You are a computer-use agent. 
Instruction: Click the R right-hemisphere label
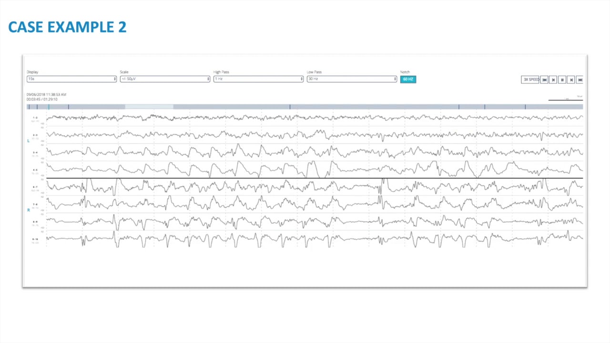29,210
